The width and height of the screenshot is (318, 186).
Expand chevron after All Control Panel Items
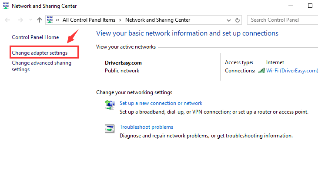click(120, 20)
